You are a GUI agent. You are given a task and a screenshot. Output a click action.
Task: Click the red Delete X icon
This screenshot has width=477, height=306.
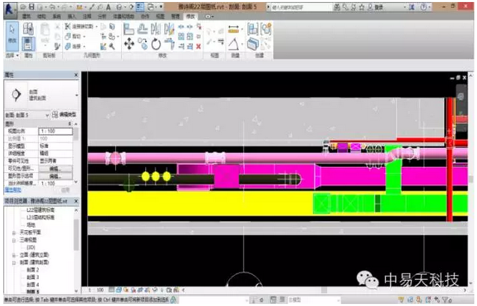198,46
